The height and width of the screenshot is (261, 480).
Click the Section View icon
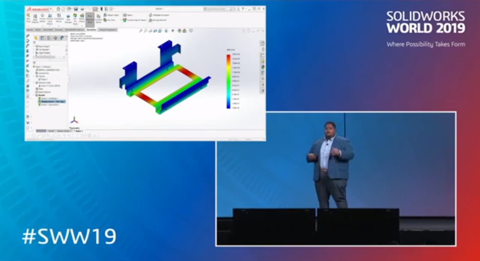(155, 31)
